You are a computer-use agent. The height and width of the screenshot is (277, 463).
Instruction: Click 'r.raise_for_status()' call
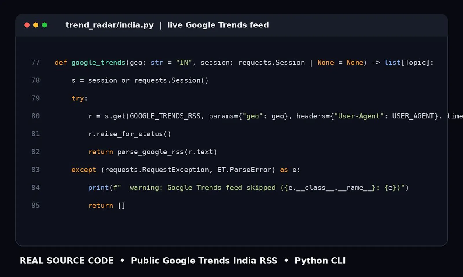click(x=130, y=134)
